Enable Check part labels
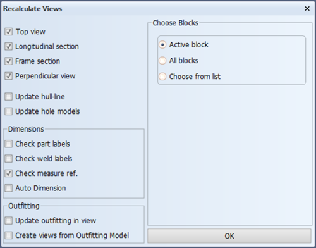This screenshot has width=316, height=248. tap(9, 144)
